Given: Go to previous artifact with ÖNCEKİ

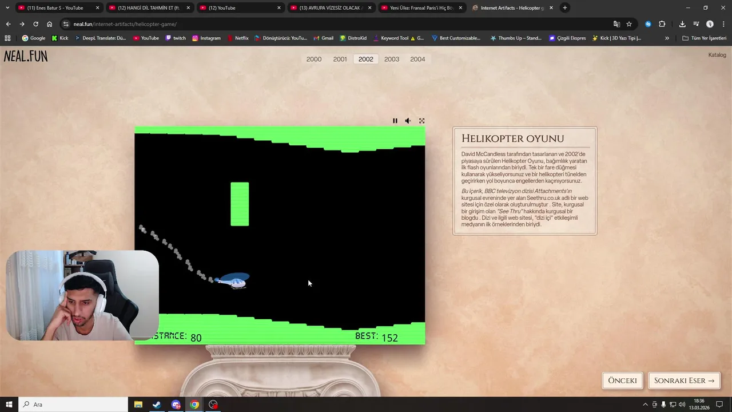Looking at the screenshot, I should pyautogui.click(x=622, y=381).
